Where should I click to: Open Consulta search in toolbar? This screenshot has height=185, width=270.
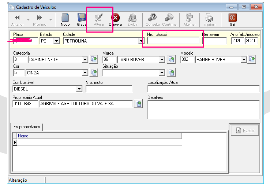pyautogui.click(x=153, y=20)
